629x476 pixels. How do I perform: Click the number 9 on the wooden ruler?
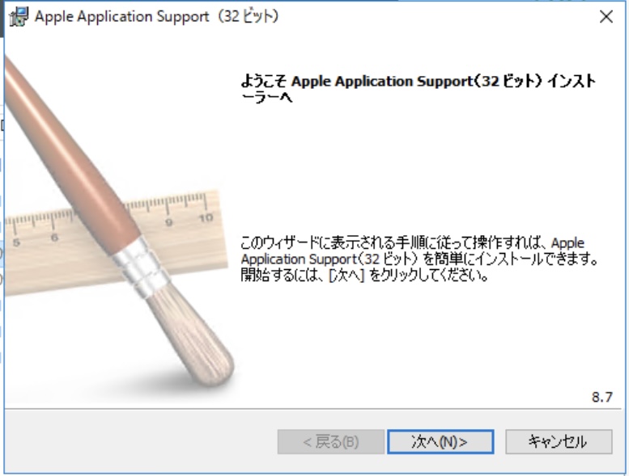(169, 222)
